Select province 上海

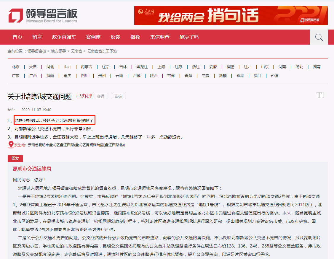click(161, 67)
